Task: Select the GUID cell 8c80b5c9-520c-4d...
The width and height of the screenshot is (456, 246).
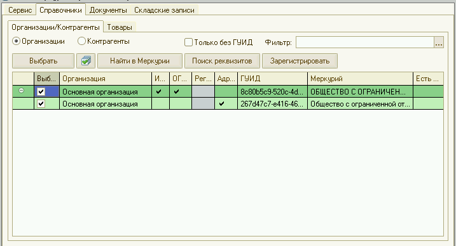Action: (272, 91)
